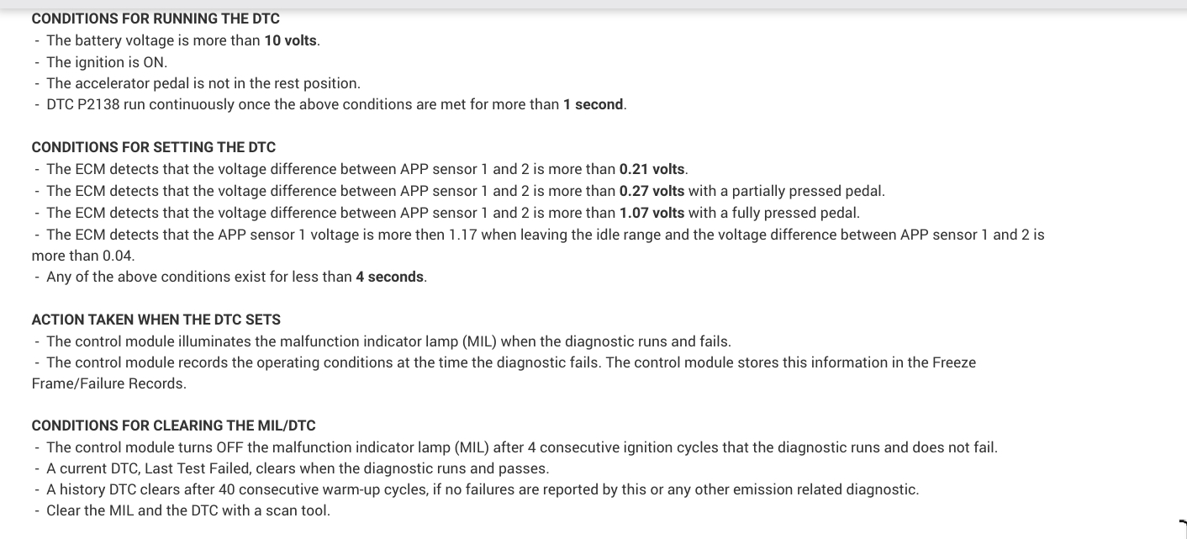Click the bold "0.21 volts" value
This screenshot has height=539, width=1187.
pyautogui.click(x=652, y=169)
